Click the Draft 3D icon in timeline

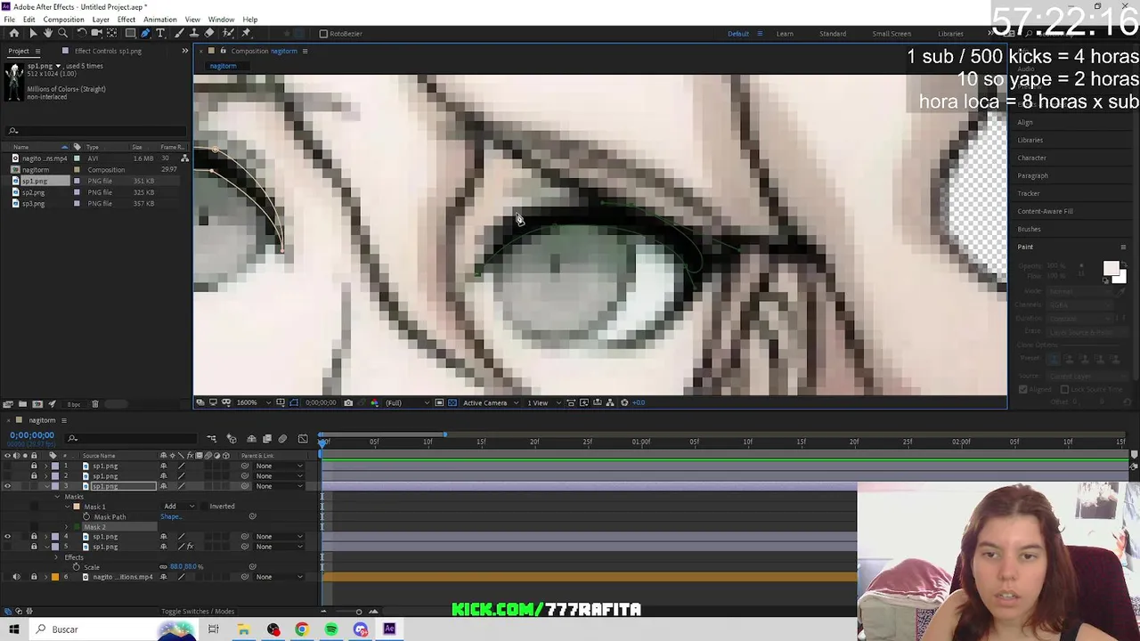[232, 439]
